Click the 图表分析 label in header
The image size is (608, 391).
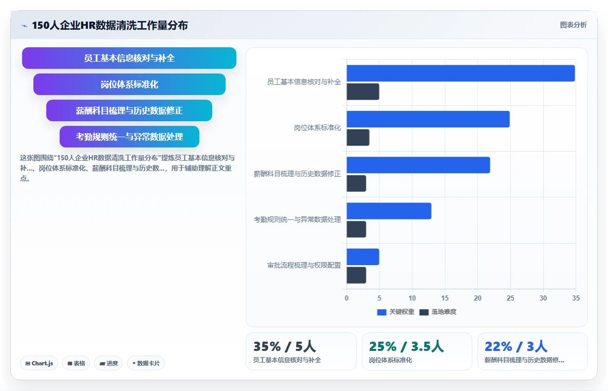tap(573, 25)
